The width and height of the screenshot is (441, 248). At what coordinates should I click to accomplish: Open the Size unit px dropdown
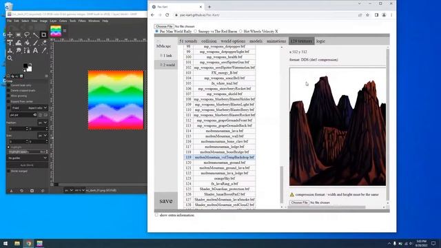43,136
